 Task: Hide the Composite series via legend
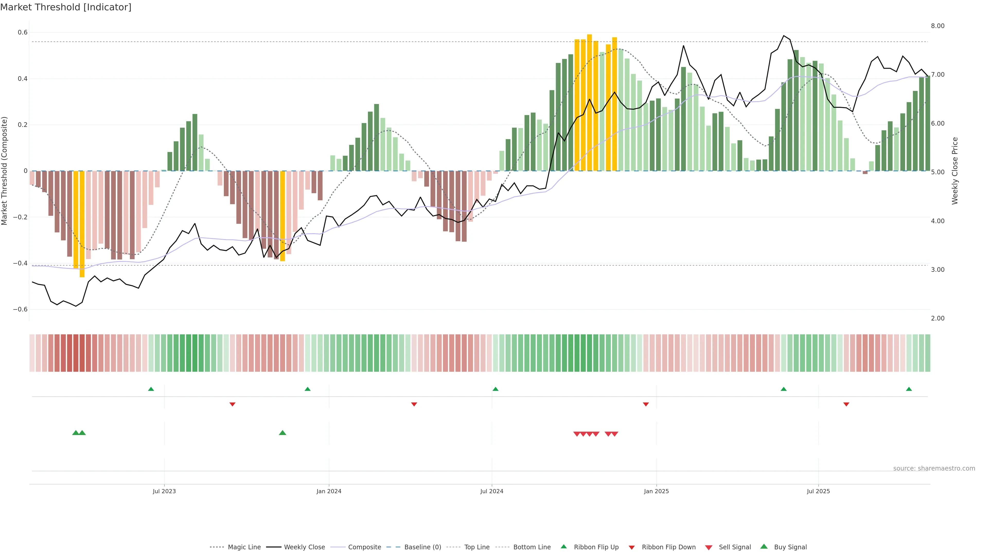tap(364, 547)
